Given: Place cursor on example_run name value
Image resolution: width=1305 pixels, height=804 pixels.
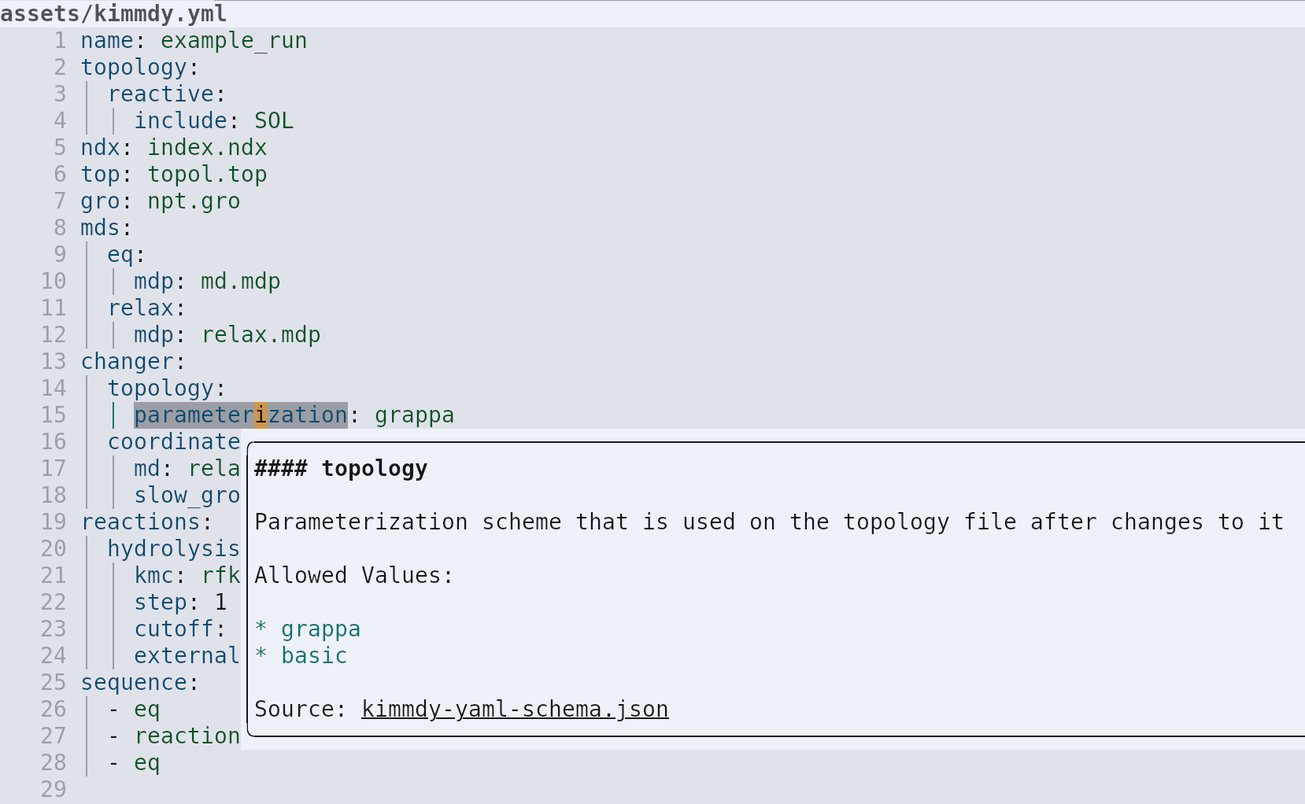Looking at the screenshot, I should pyautogui.click(x=234, y=40).
